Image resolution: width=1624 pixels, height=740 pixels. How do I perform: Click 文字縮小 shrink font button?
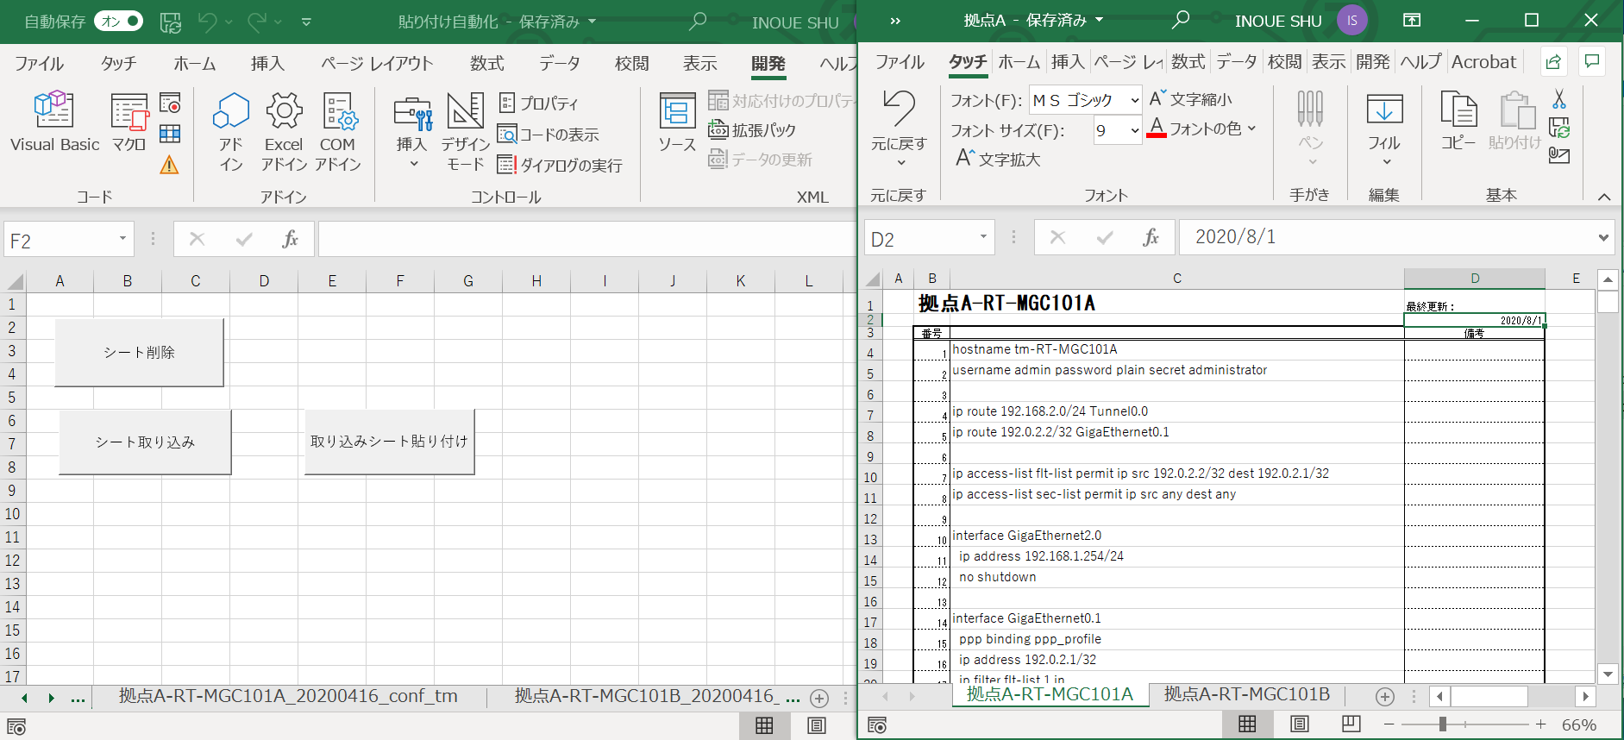click(x=1191, y=98)
